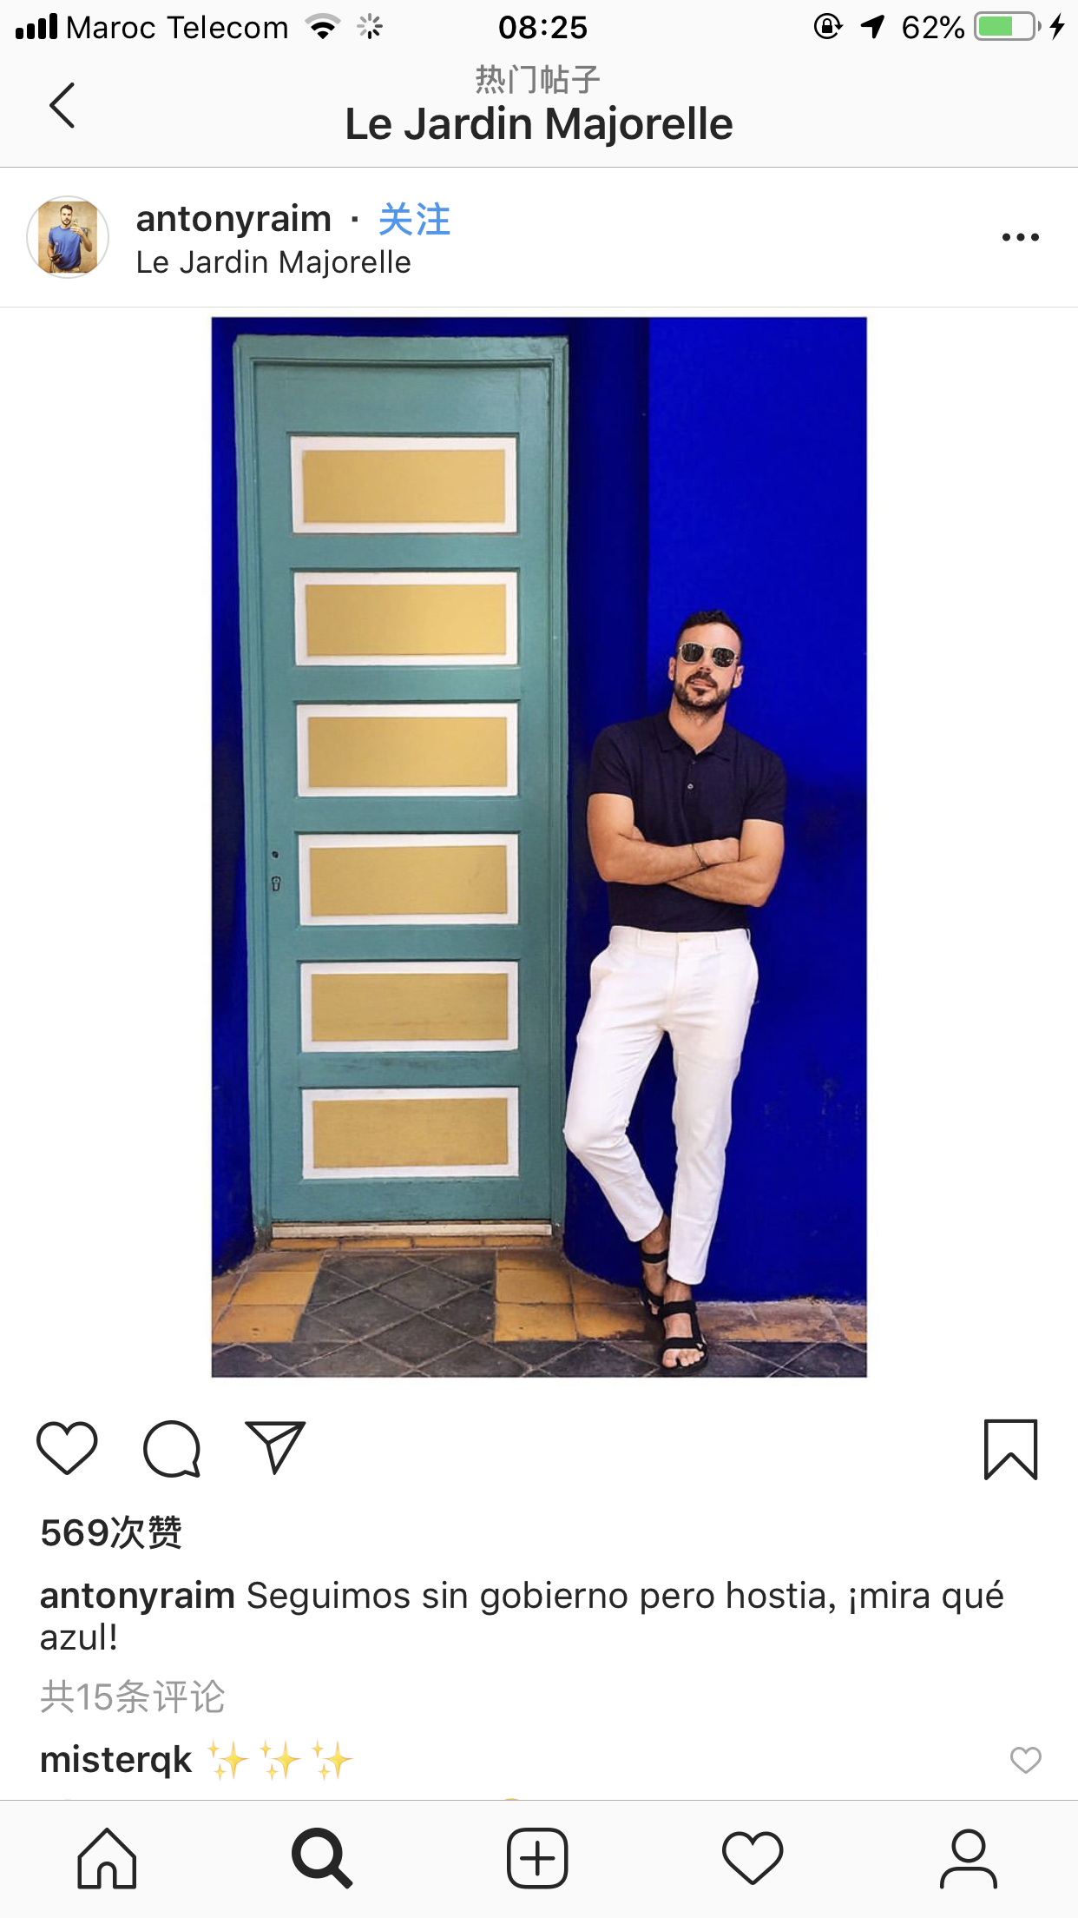Open profile tab in bottom bar

[x=968, y=1859]
